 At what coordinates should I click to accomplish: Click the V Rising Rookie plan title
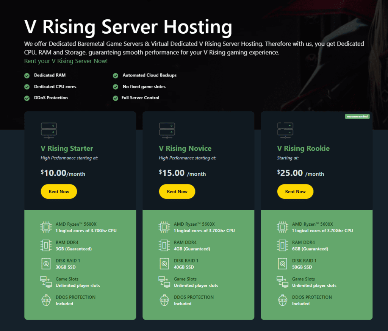[x=303, y=148]
